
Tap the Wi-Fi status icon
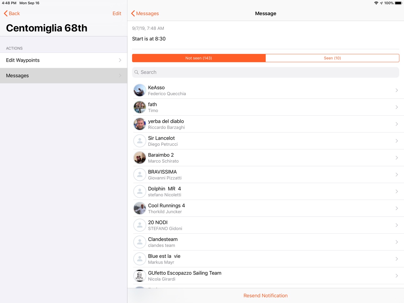(376, 3)
